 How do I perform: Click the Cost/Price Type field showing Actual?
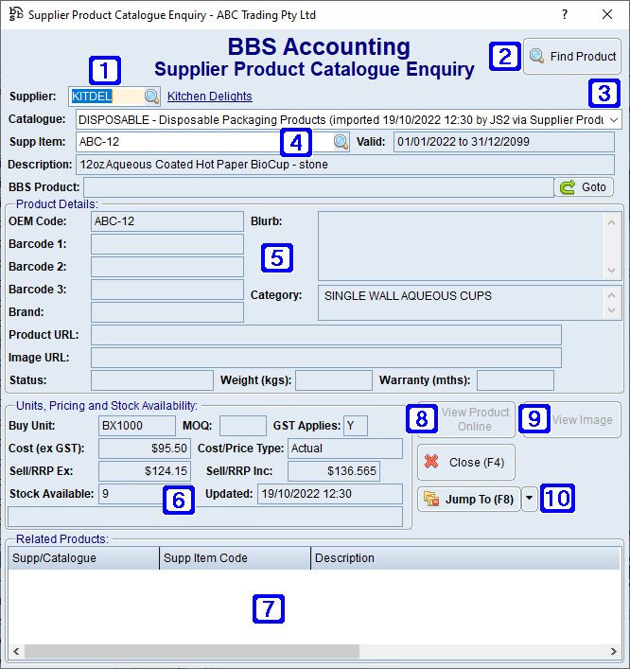[345, 449]
